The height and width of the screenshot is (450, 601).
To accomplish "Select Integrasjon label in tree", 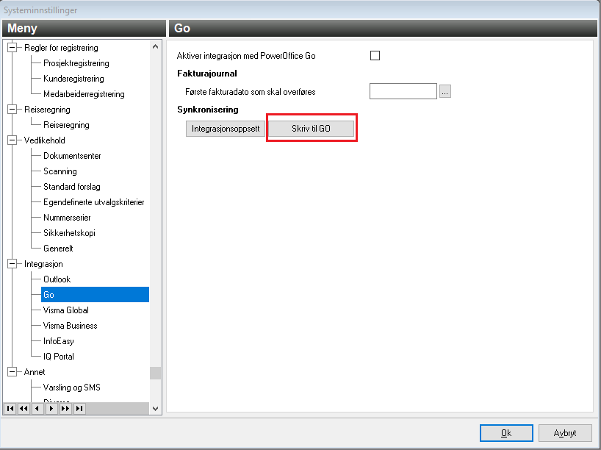I will (x=43, y=263).
